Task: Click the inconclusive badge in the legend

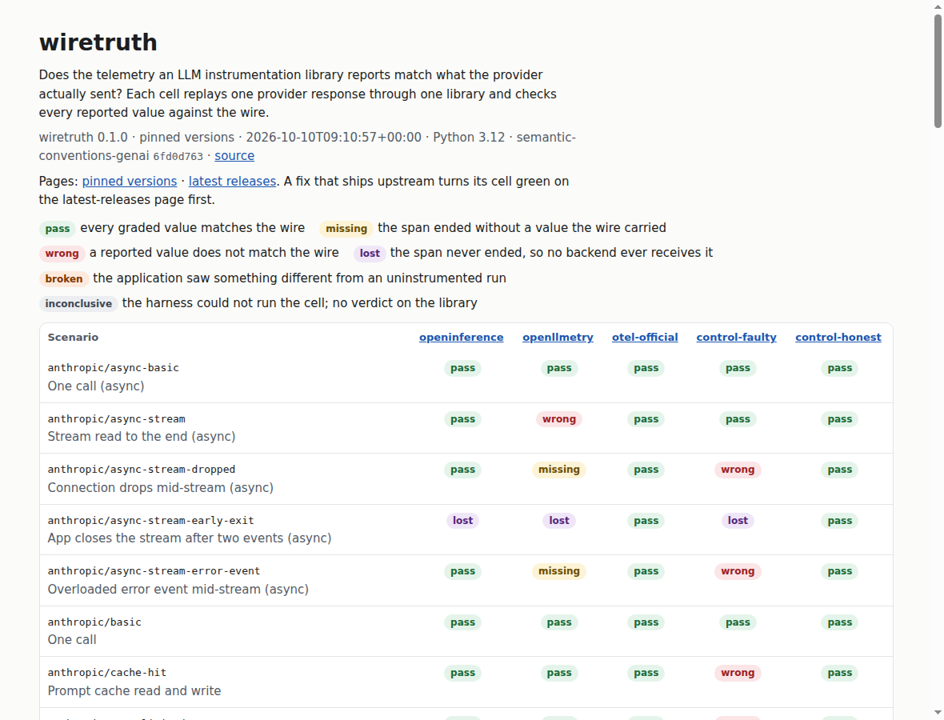Action: point(78,303)
